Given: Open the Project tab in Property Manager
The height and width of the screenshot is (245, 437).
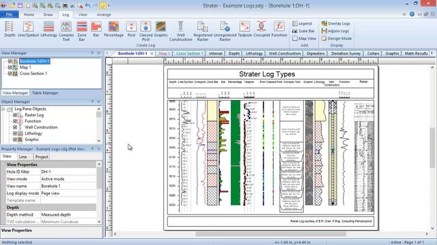Looking at the screenshot, I should point(42,157).
